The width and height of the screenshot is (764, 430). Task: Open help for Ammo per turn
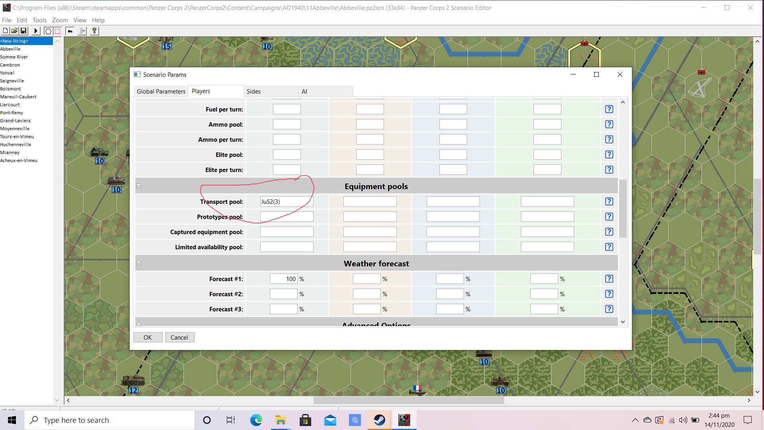609,139
